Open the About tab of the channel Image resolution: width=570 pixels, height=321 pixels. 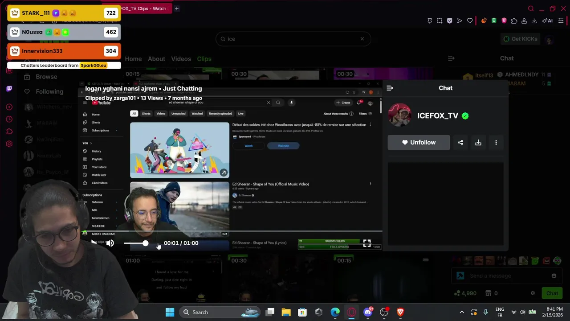156,59
